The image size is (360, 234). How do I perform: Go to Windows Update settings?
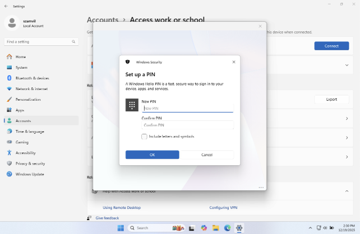[29, 174]
